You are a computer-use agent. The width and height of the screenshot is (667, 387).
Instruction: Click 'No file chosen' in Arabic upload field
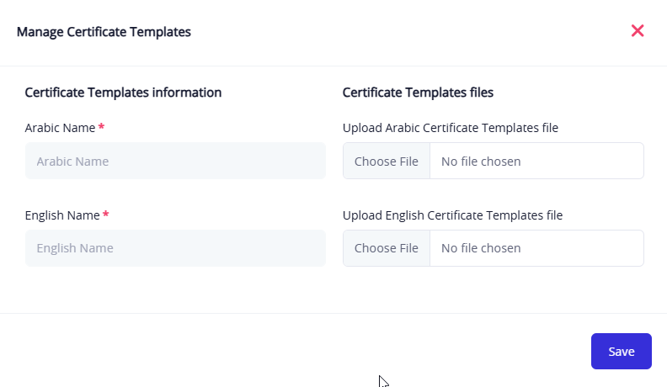point(481,161)
